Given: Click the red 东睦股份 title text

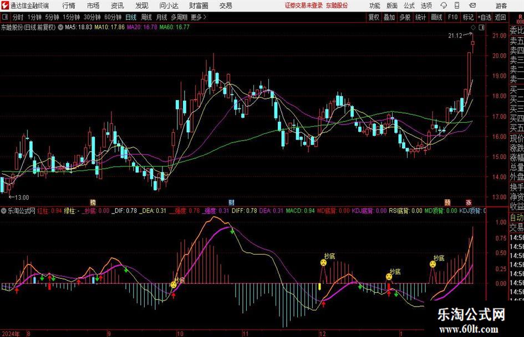Looking at the screenshot, I should (337, 6).
